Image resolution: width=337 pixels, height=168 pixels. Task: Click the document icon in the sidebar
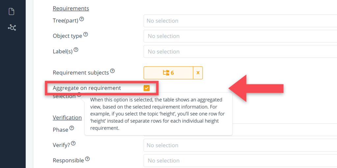tap(12, 12)
